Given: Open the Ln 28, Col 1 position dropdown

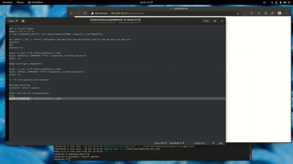Looking at the screenshot, I should (x=204, y=143).
